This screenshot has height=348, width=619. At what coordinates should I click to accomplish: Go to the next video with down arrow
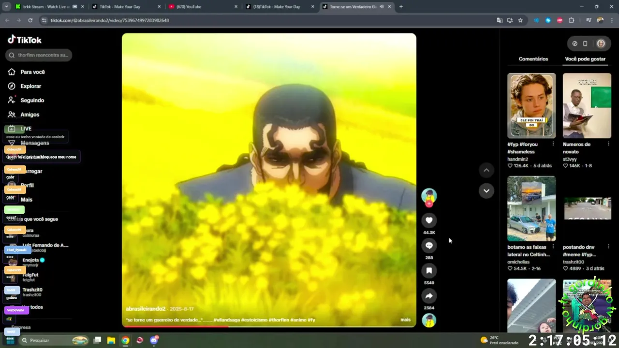[486, 190]
